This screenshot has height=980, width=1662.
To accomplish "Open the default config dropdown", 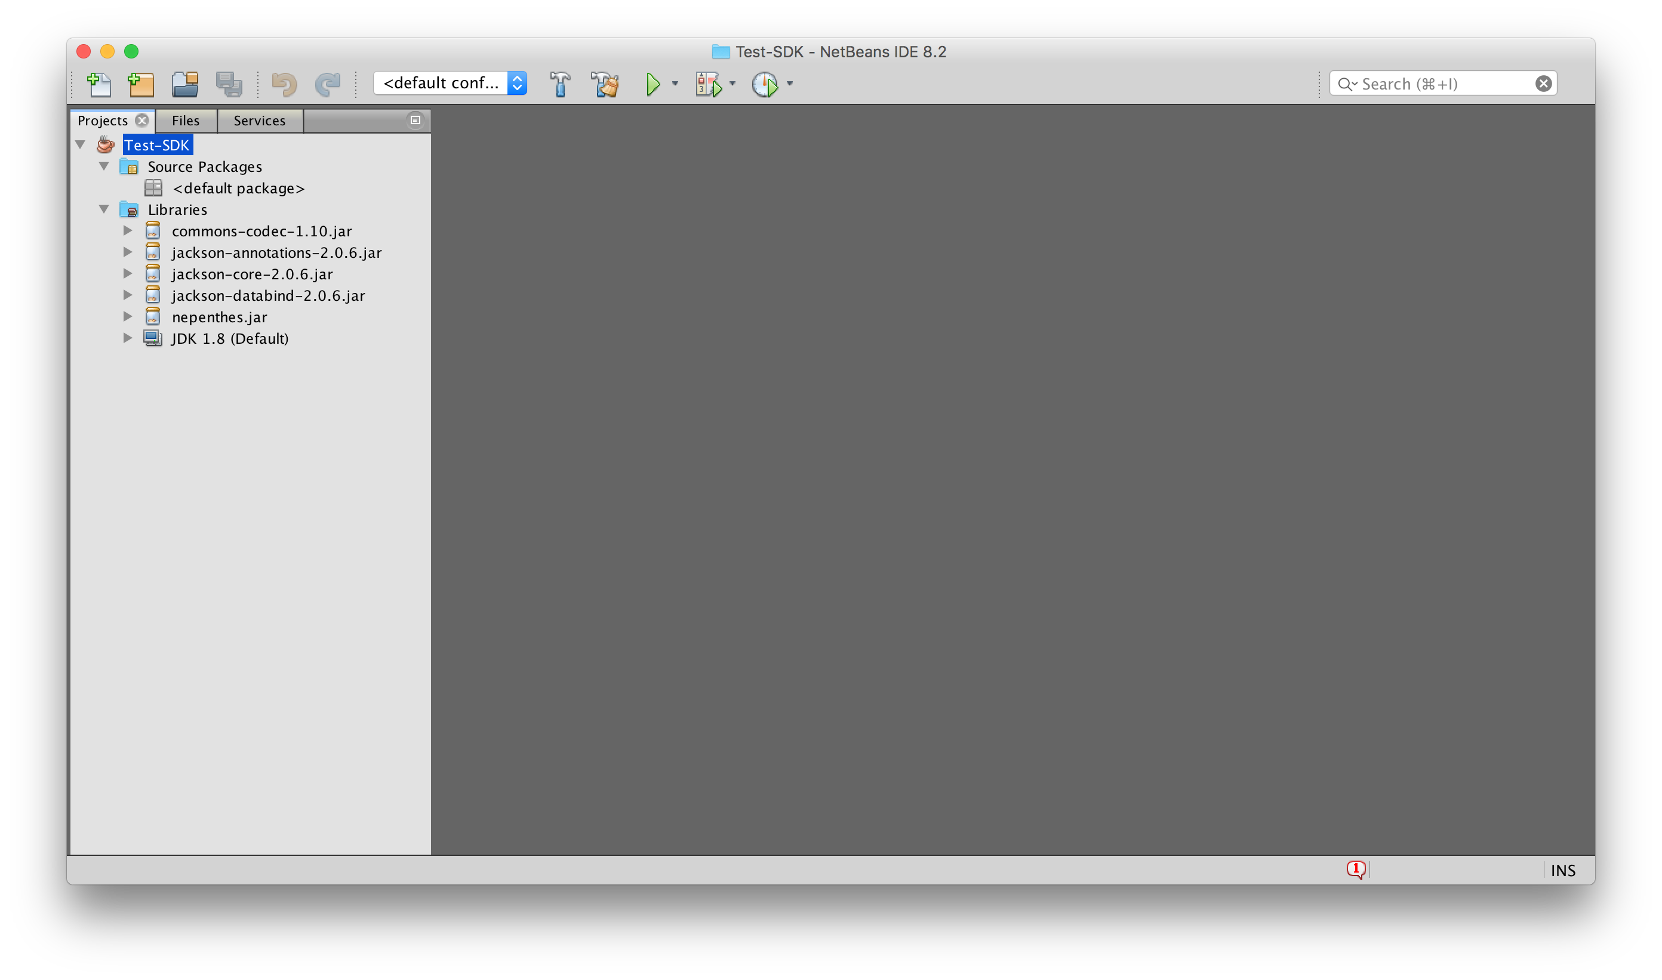I will [450, 83].
